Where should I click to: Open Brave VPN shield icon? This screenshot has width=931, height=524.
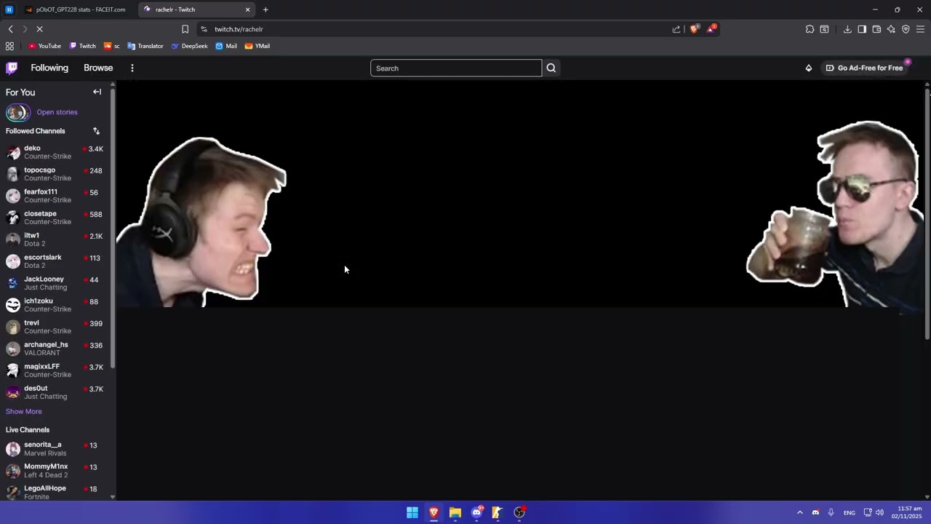click(906, 29)
